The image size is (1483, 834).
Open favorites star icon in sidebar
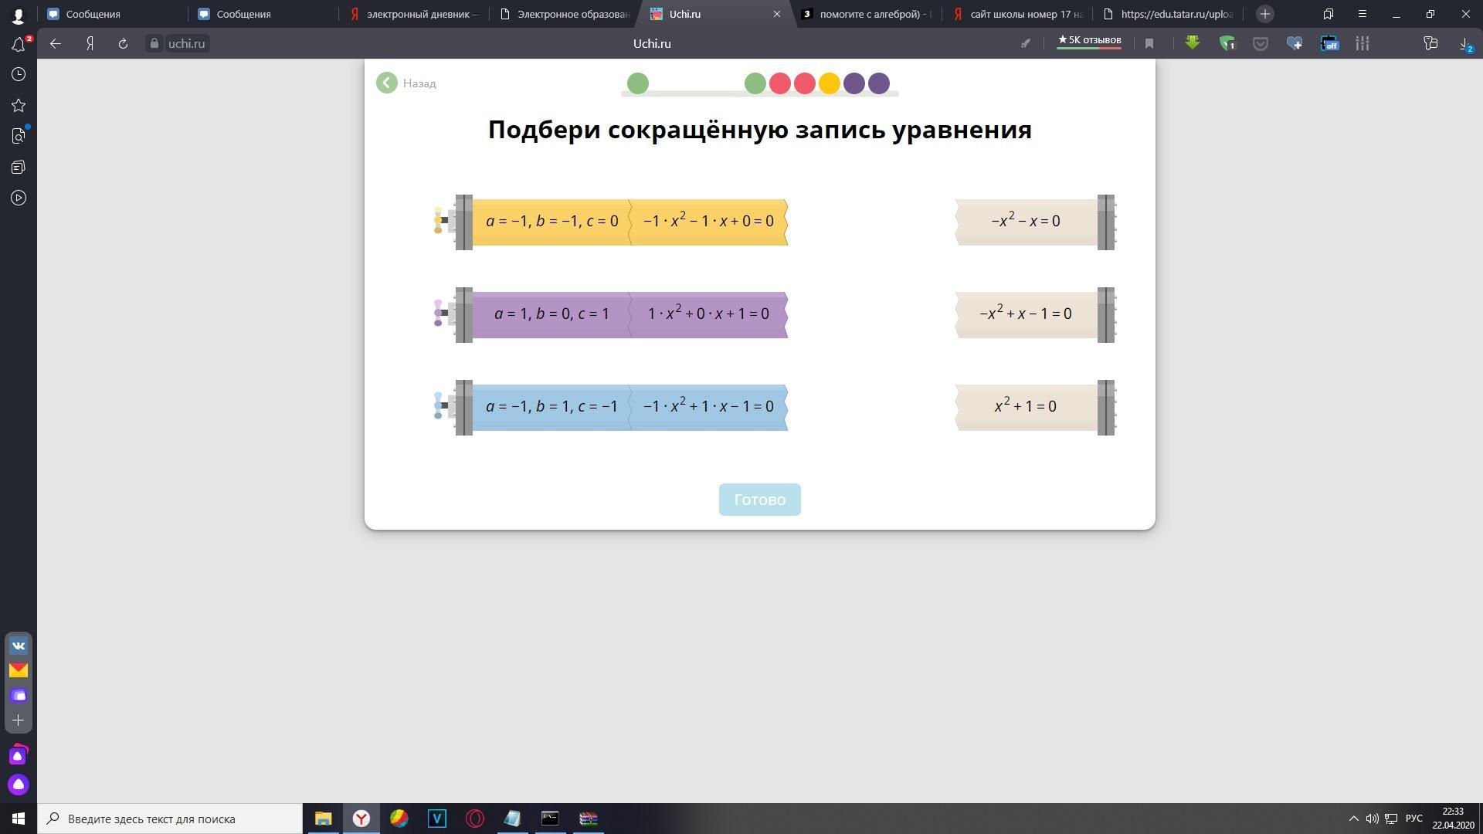coord(19,105)
